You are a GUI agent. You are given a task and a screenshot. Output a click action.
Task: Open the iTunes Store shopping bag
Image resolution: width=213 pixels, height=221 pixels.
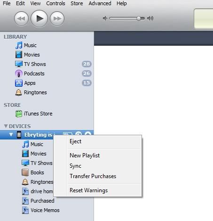19,114
